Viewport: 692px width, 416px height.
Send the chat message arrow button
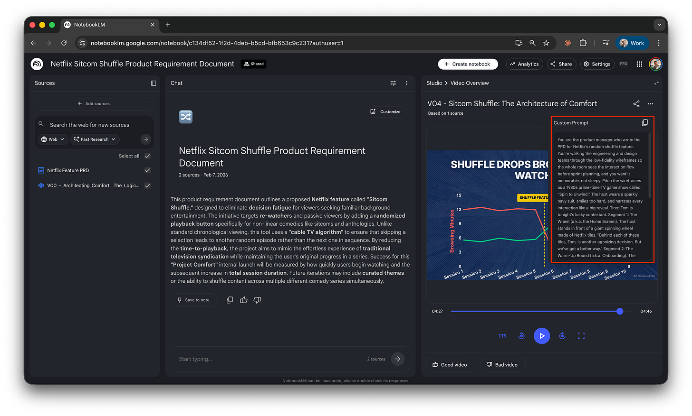398,359
